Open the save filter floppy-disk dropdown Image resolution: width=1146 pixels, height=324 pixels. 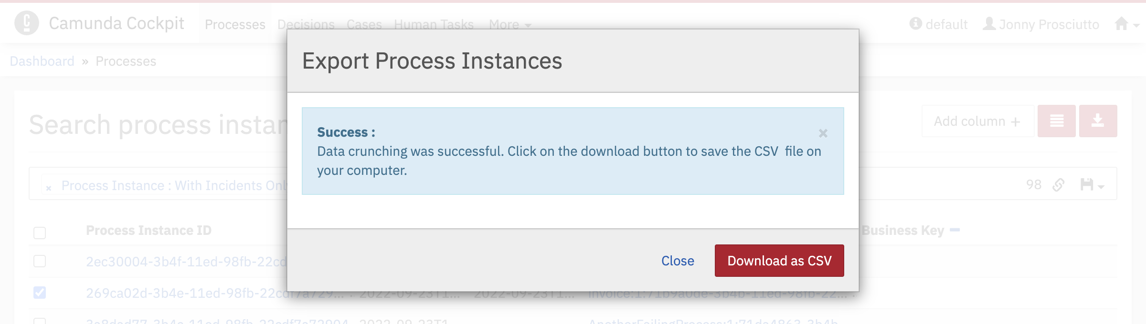(1092, 185)
